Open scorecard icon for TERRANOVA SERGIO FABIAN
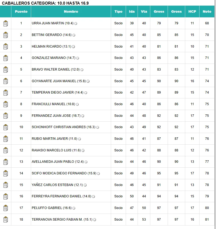 (x=6, y=220)
